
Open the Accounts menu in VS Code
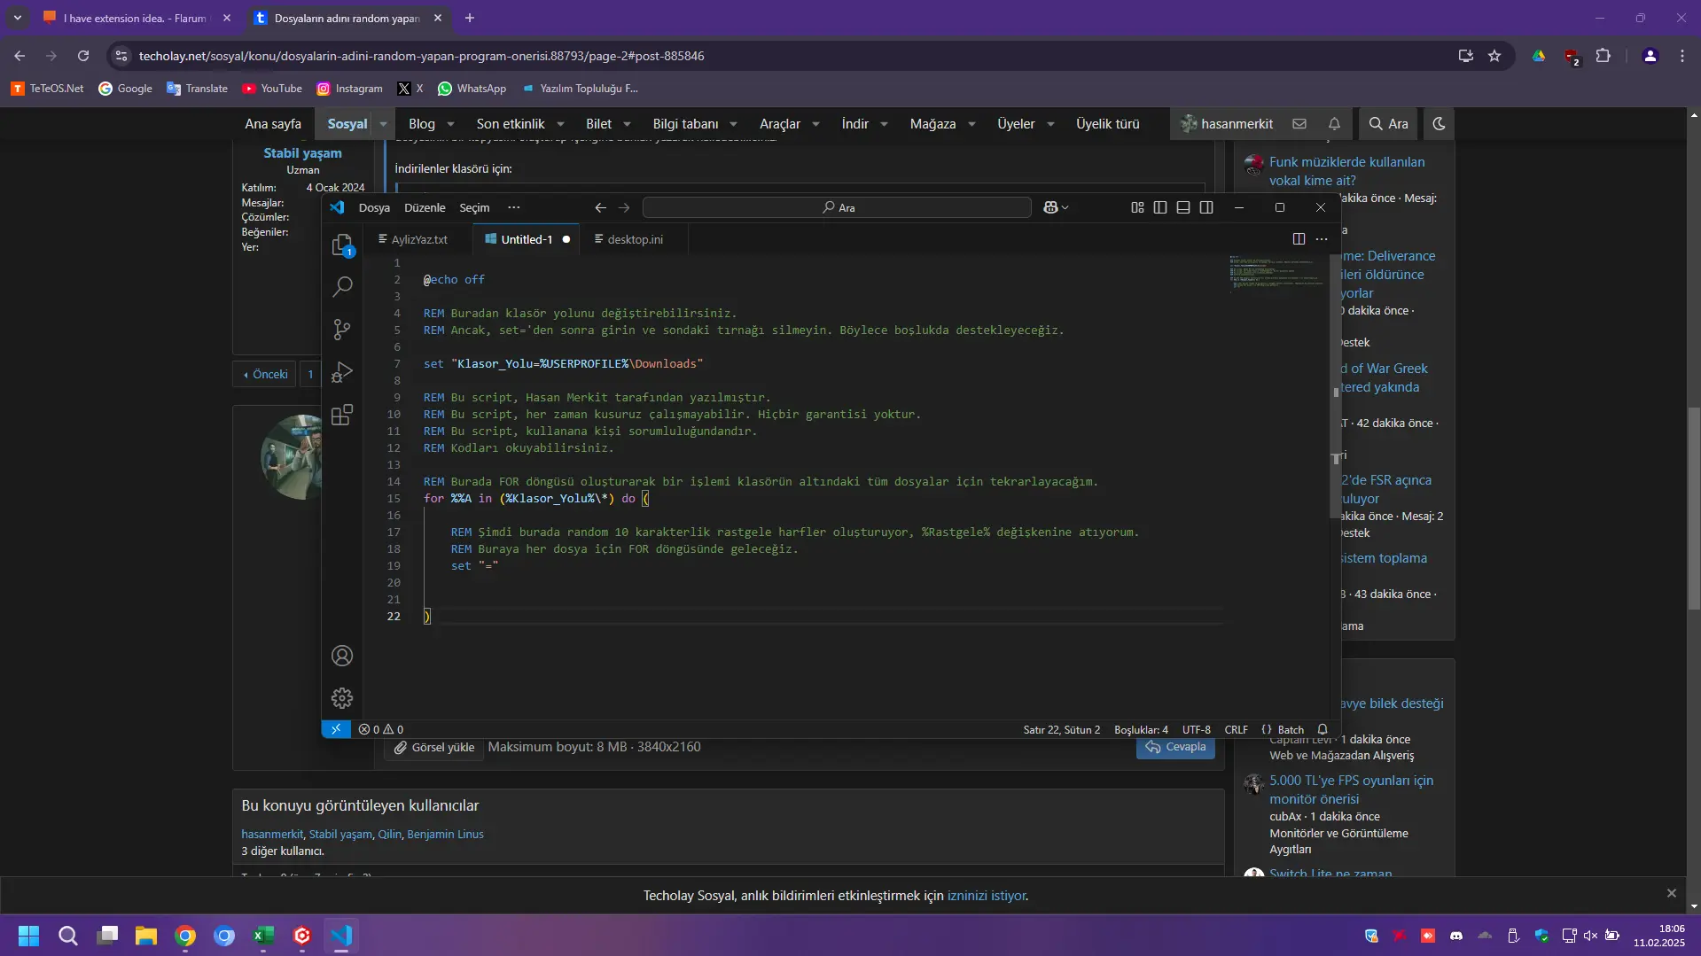(342, 656)
